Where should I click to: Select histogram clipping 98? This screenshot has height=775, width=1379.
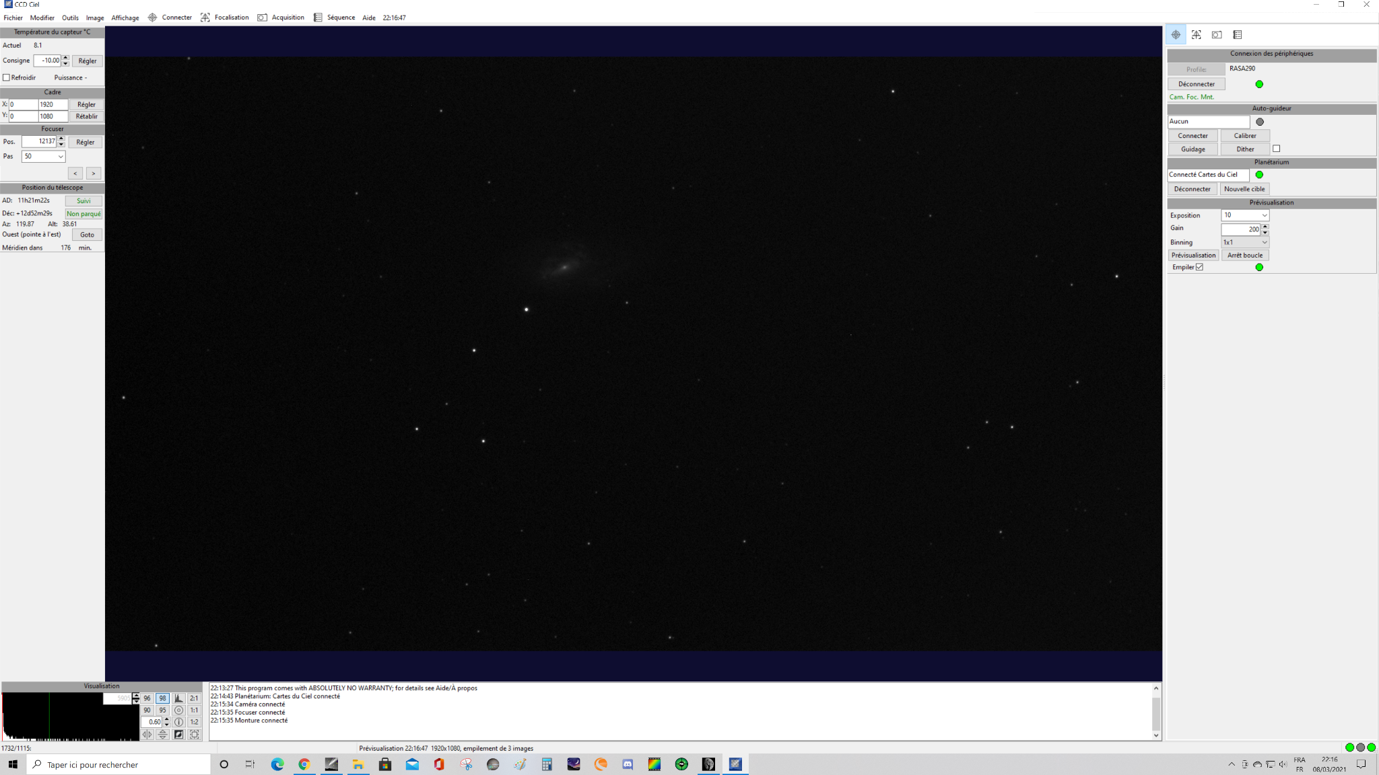coord(162,698)
